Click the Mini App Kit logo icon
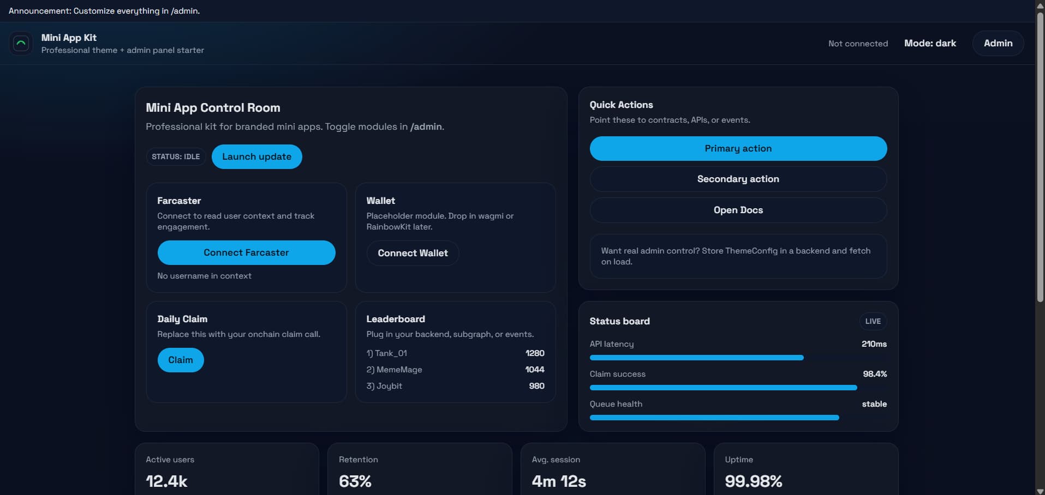 (x=21, y=44)
